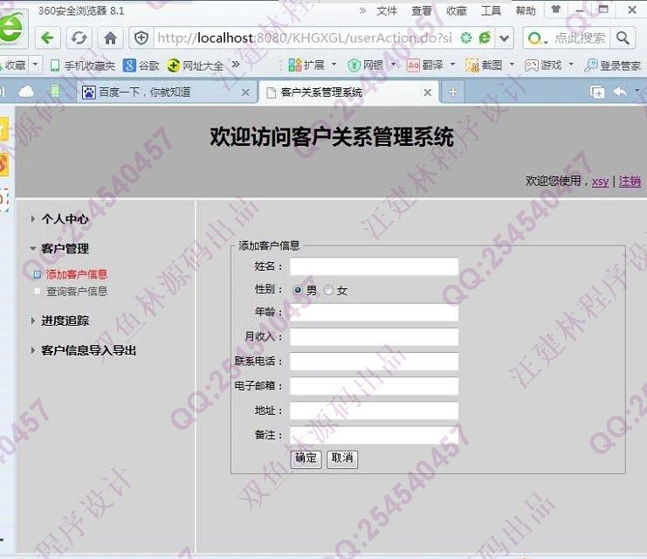Click the browser refresh button

click(x=79, y=38)
